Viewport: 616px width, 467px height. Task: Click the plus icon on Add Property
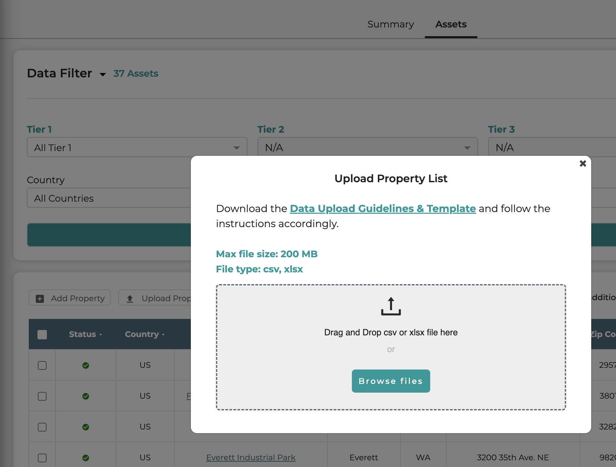click(x=40, y=298)
